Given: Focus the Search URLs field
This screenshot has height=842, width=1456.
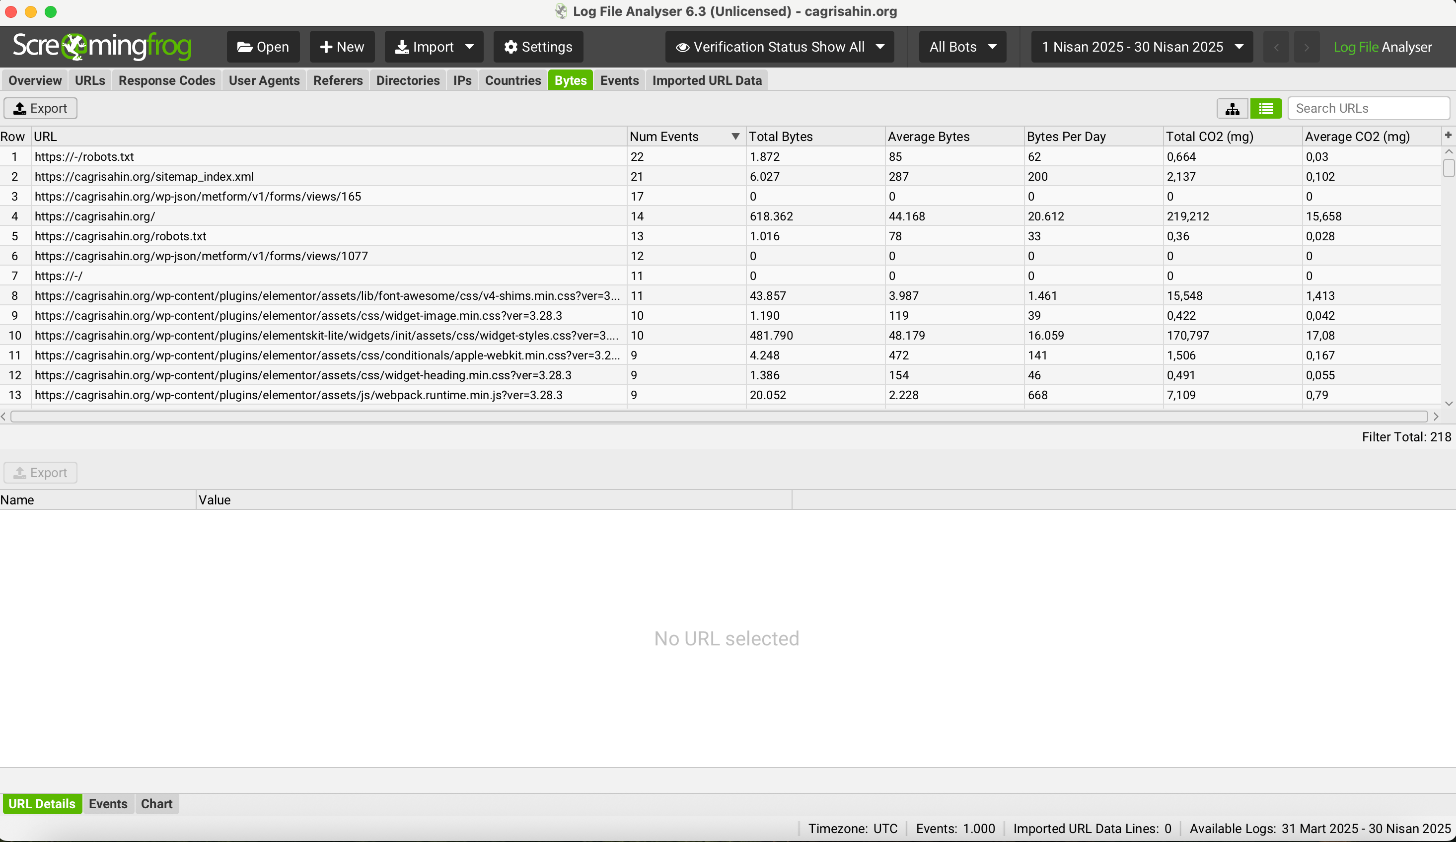Looking at the screenshot, I should [x=1368, y=108].
